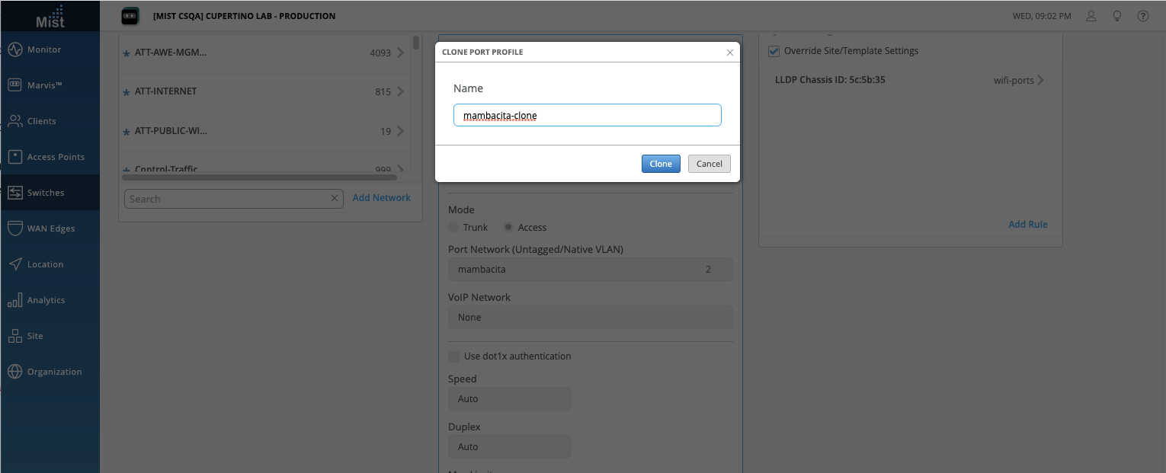Open the Site menu item
Viewport: 1166px width, 473px height.
point(35,336)
